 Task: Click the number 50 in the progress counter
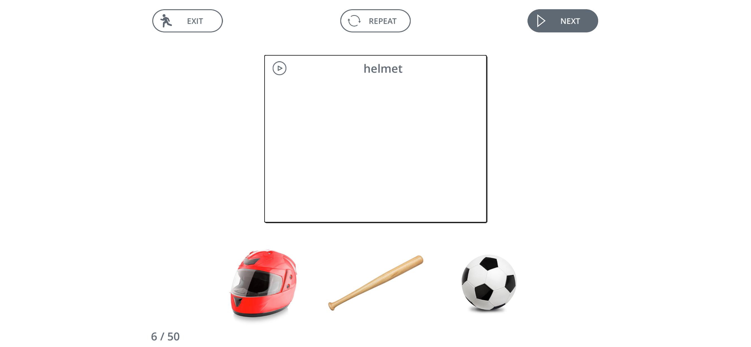coord(174,336)
